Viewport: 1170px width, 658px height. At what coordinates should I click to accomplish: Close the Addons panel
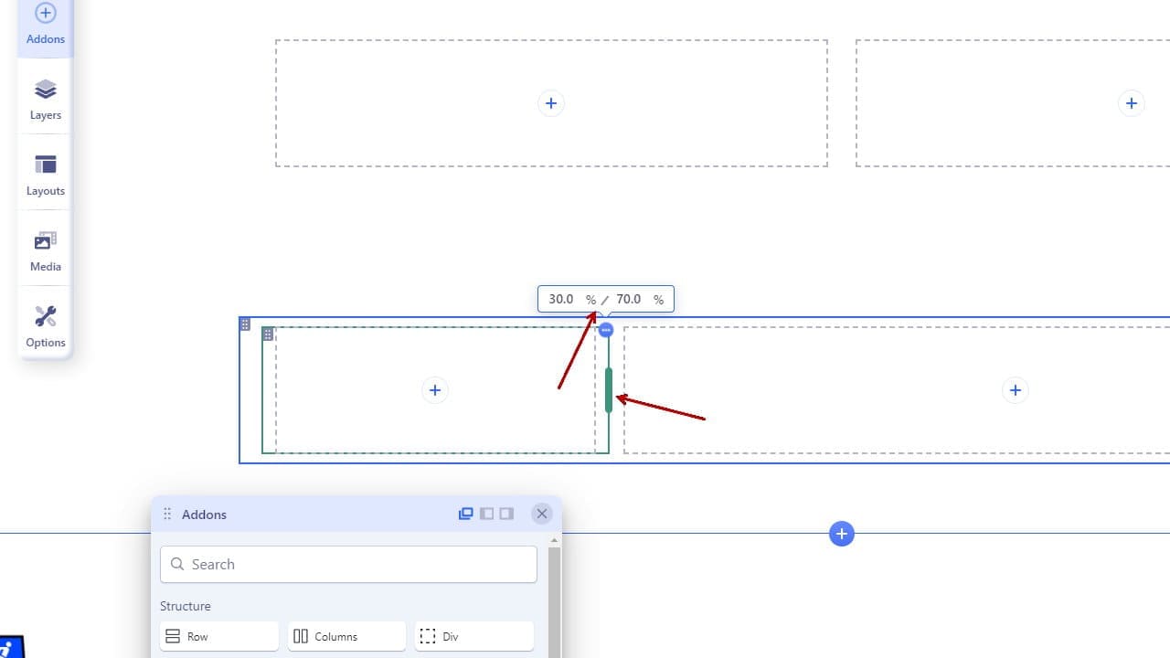[x=542, y=514]
